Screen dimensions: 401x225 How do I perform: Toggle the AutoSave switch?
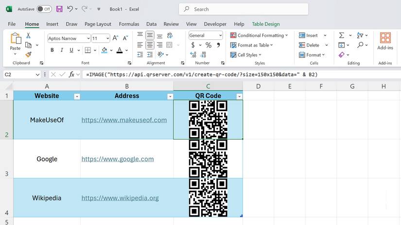coord(44,9)
